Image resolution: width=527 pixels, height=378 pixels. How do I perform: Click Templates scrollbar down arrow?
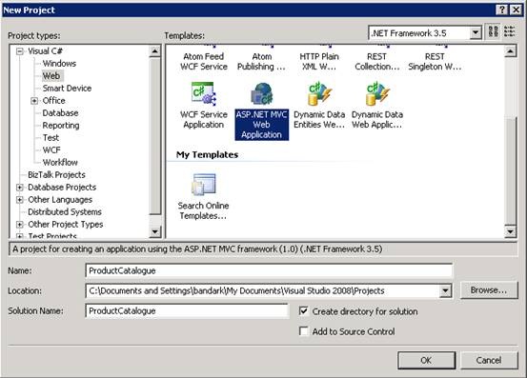coord(510,231)
